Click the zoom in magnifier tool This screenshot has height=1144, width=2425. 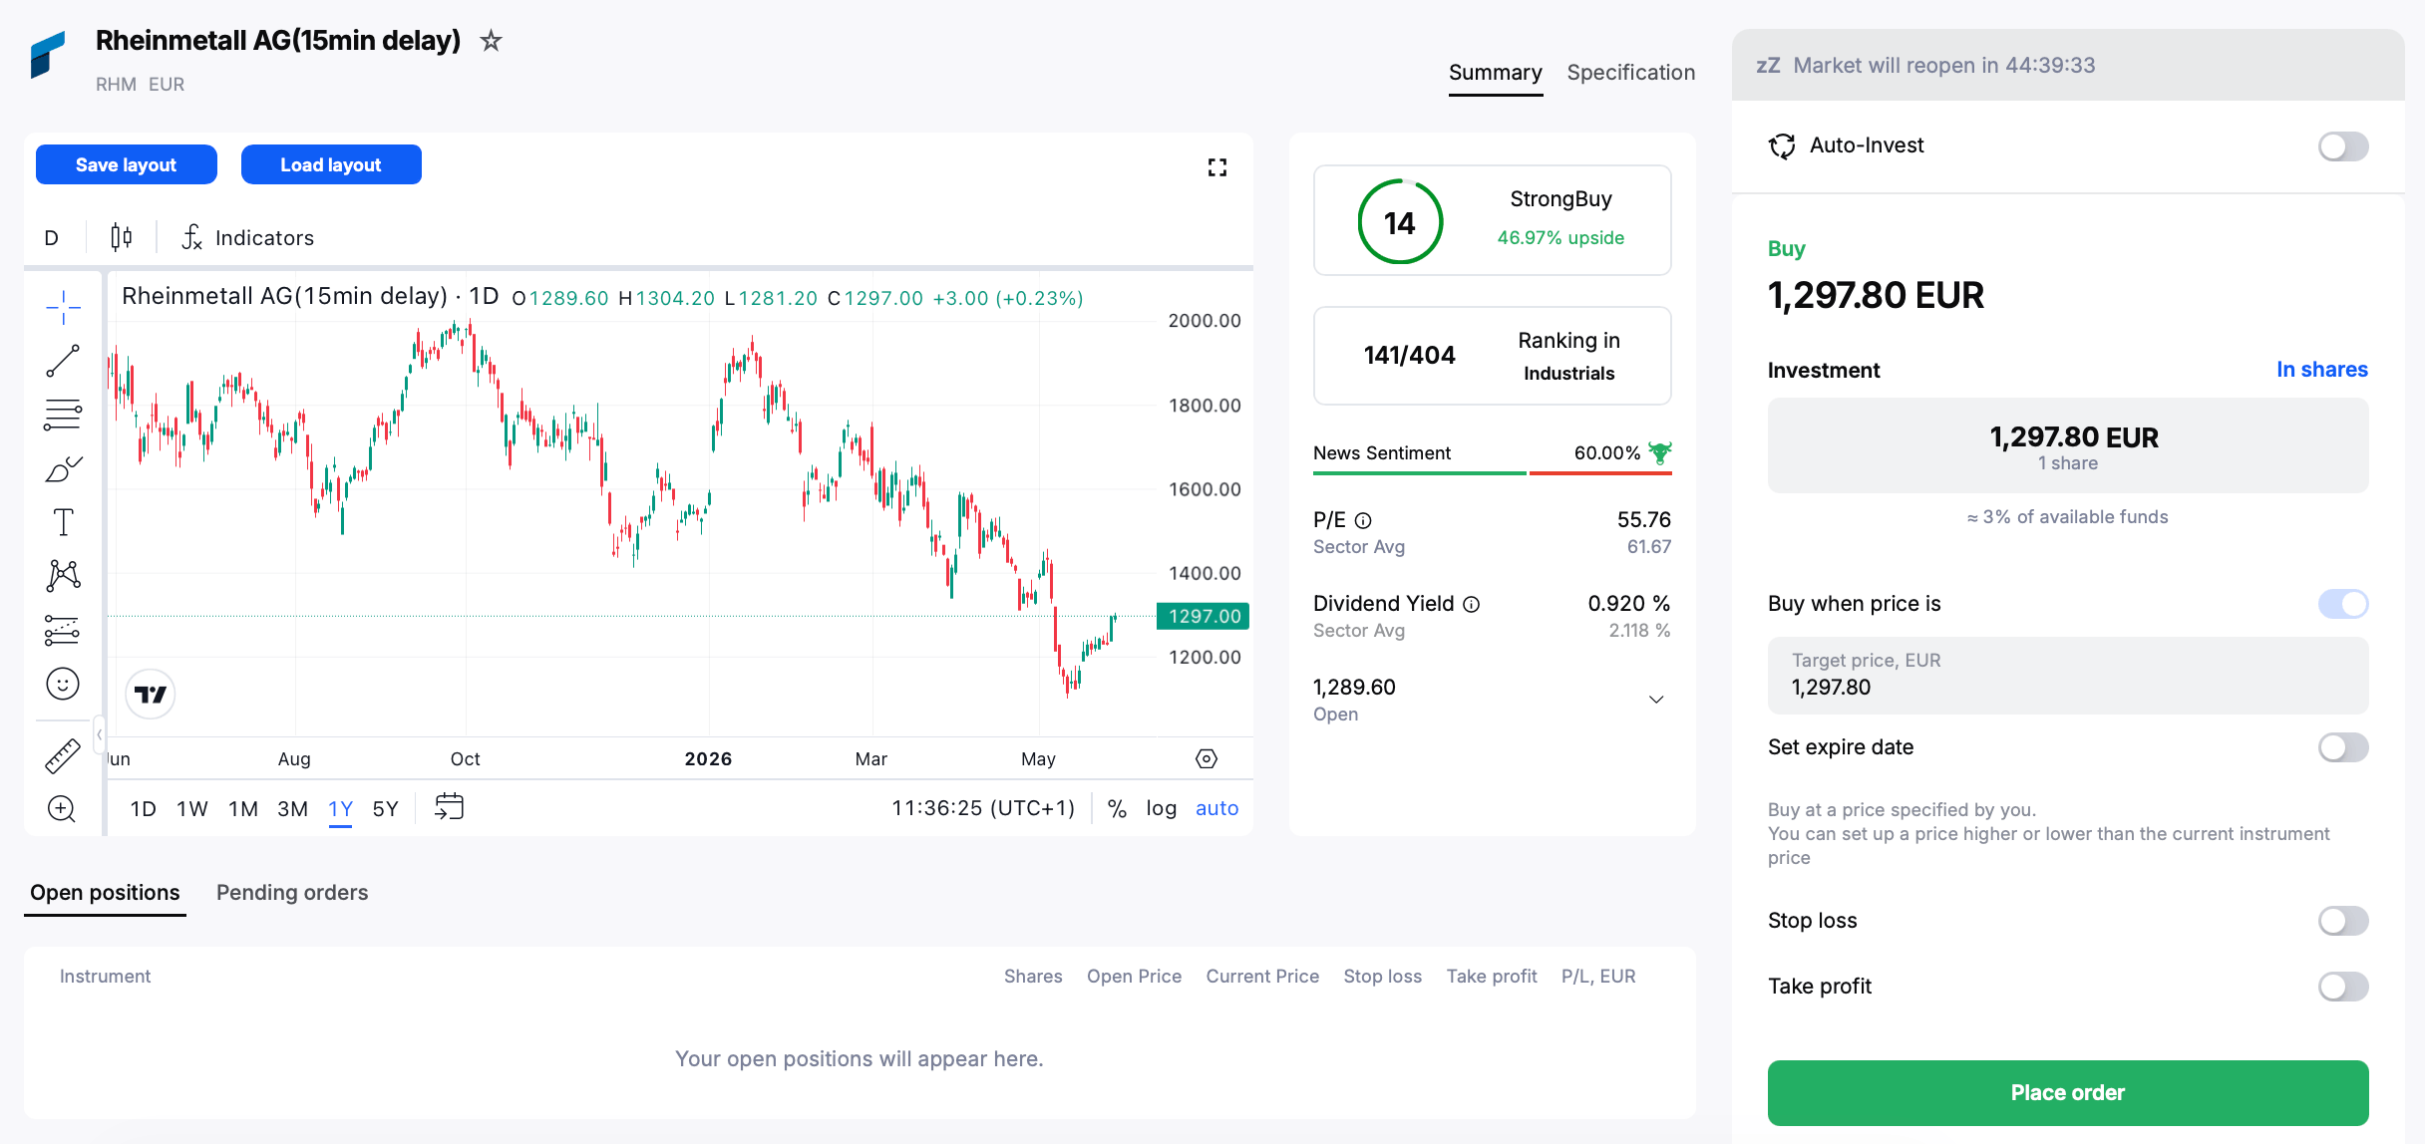coord(63,808)
